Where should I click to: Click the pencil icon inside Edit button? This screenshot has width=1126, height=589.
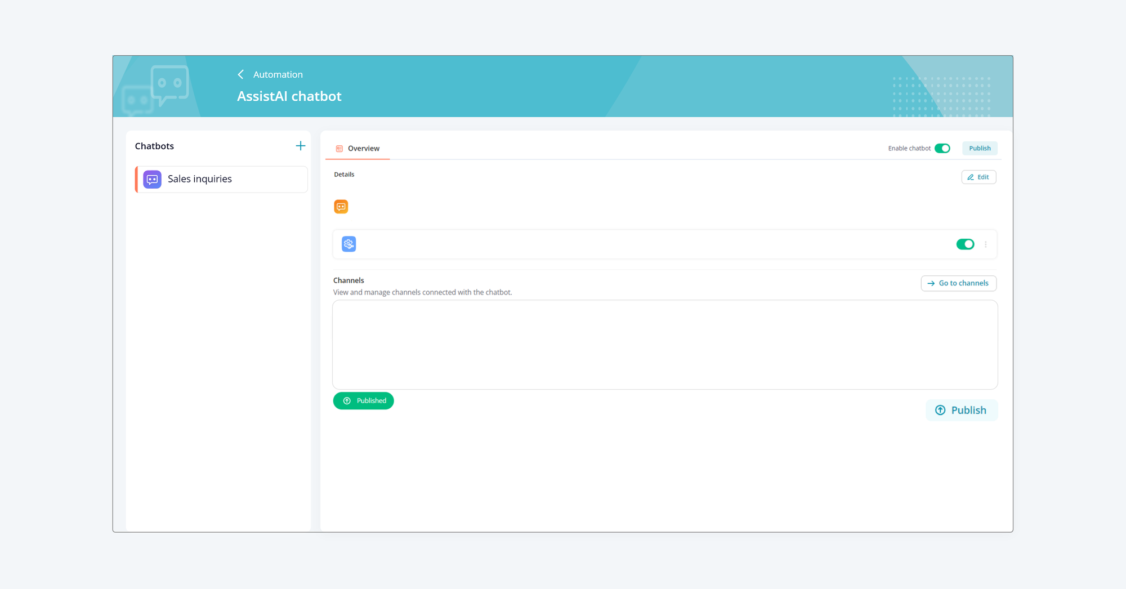(x=971, y=177)
